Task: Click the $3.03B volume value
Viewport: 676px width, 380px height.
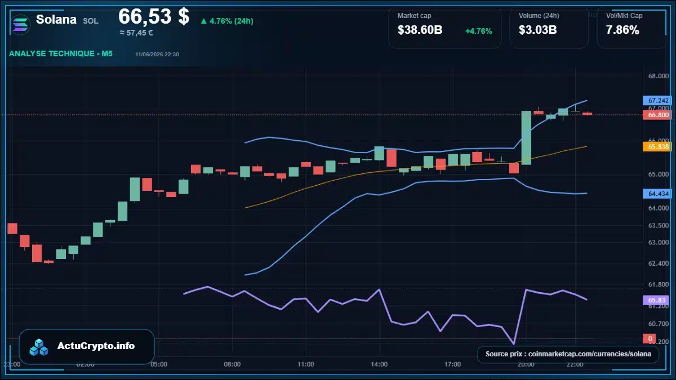Action: [537, 30]
